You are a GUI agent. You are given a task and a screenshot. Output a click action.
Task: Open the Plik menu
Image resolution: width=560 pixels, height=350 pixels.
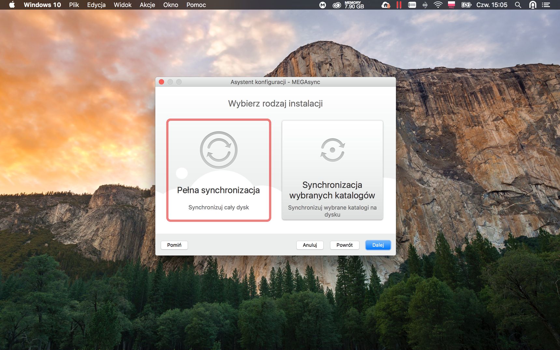(74, 5)
